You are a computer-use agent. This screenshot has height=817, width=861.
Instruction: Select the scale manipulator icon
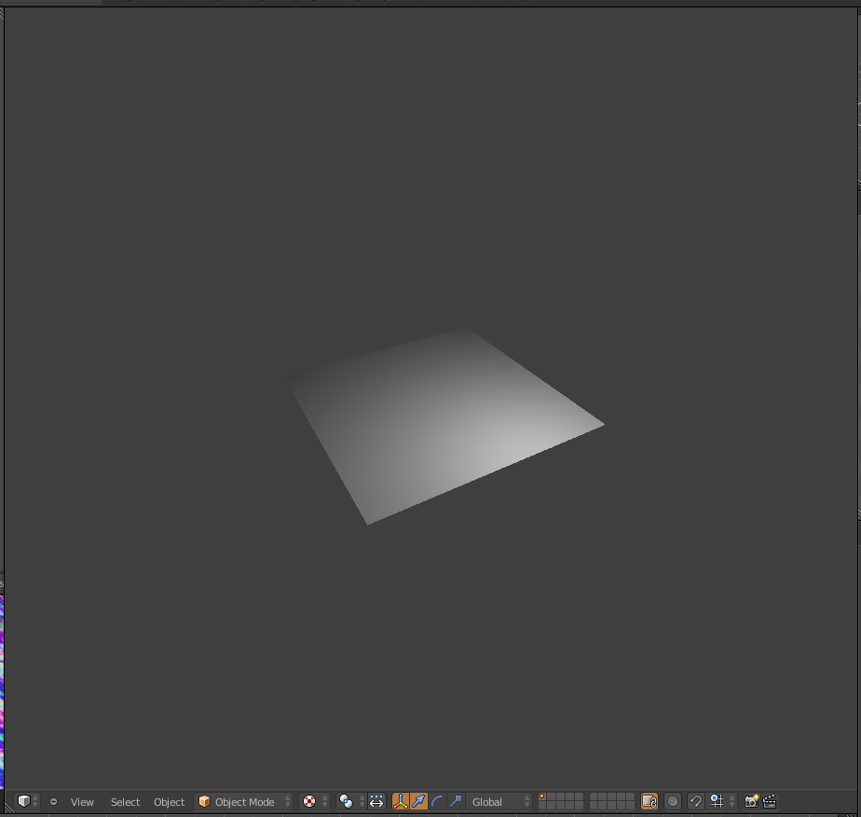tap(456, 801)
